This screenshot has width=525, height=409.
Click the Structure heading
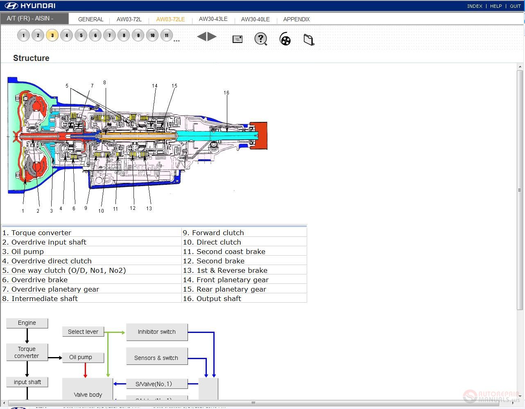[x=31, y=58]
